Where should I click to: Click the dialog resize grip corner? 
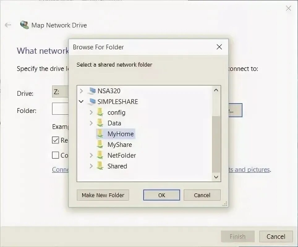click(225, 204)
